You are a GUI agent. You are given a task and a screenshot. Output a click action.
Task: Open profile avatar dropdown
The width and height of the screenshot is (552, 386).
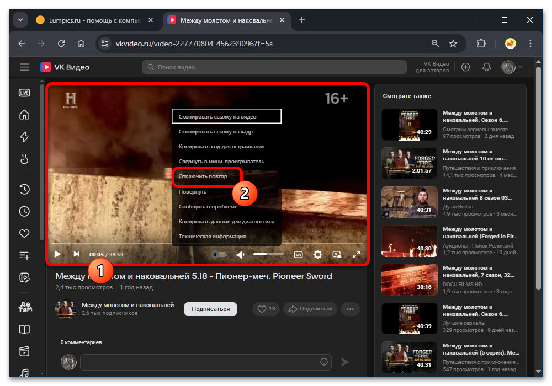[x=512, y=67]
